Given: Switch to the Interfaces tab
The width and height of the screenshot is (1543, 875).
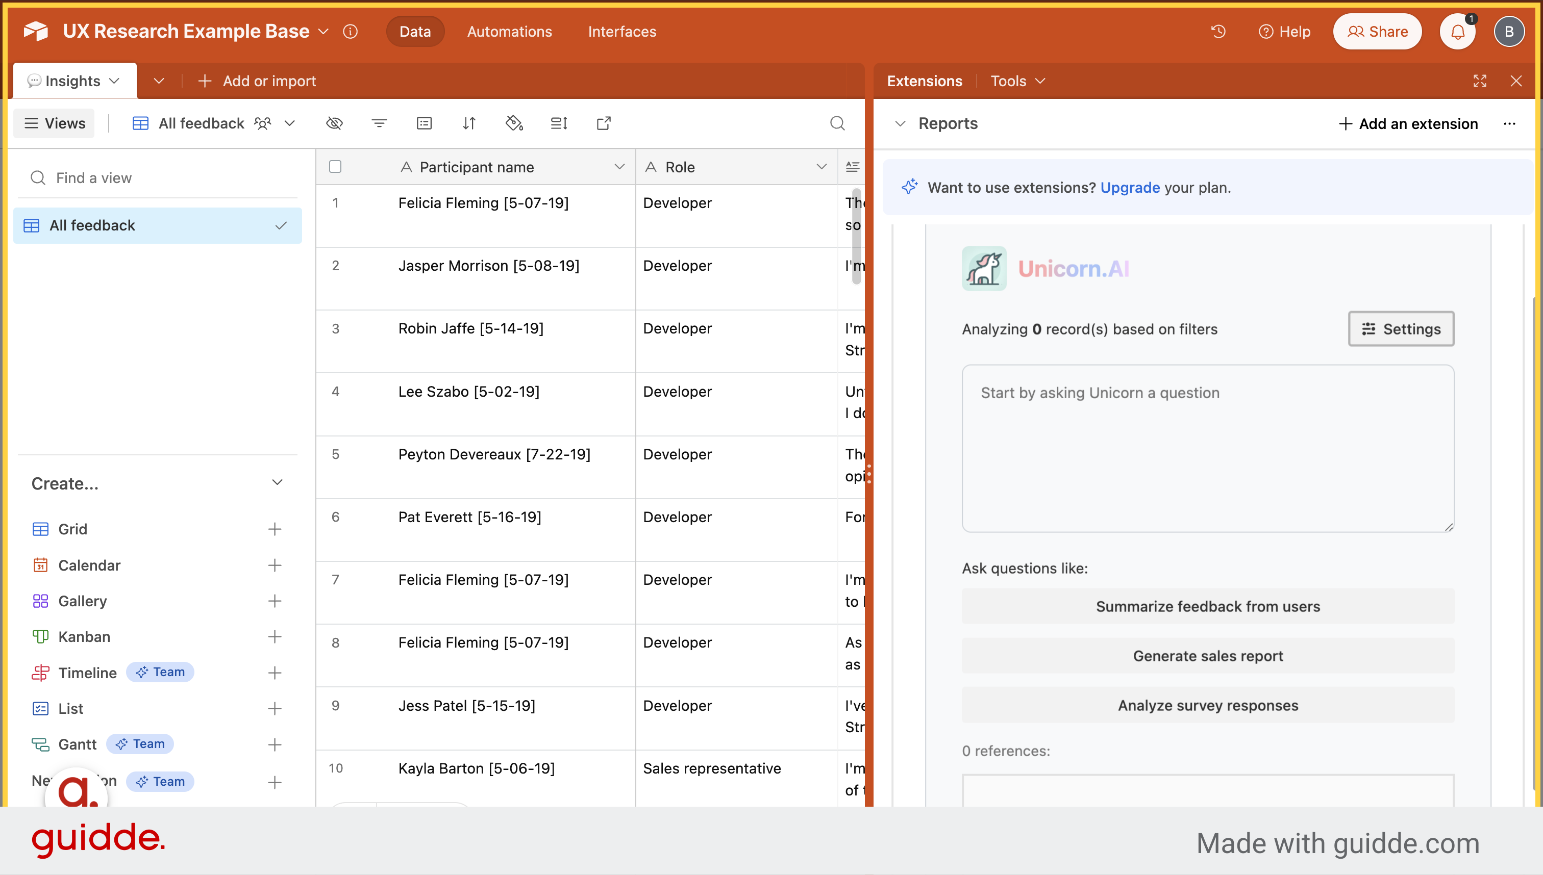Looking at the screenshot, I should tap(622, 31).
